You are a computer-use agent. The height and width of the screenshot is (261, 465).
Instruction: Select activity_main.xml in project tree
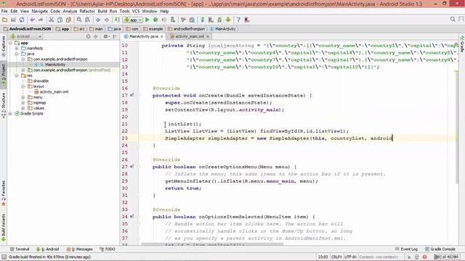pos(54,92)
